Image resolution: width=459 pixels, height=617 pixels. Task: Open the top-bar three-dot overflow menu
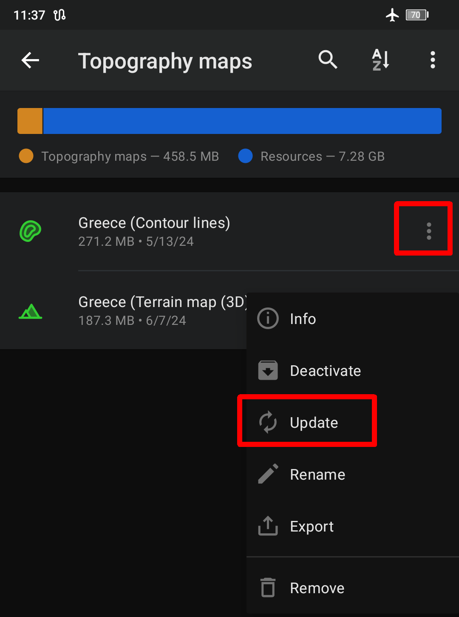(x=433, y=60)
